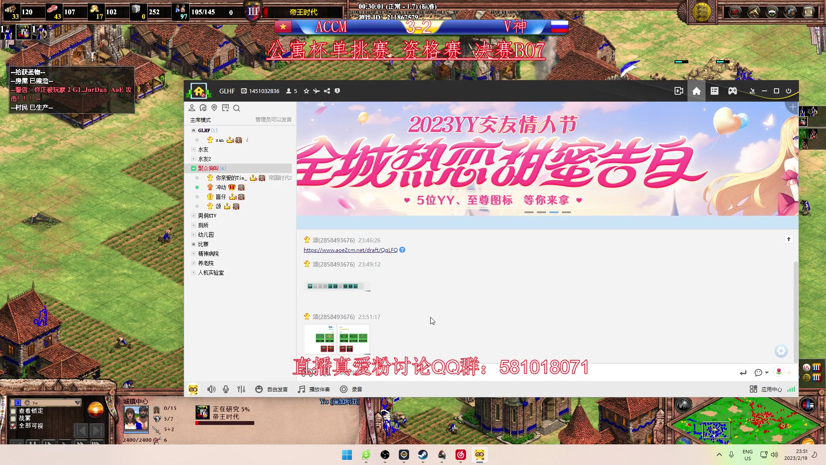
Task: Click the airplane icon in the YY title bar
Action: 317,91
